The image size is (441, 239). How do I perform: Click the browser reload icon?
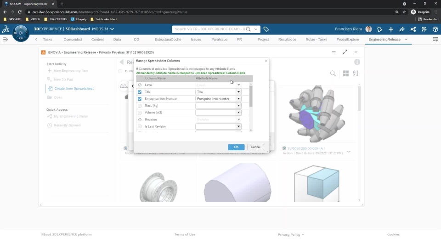point(20,12)
